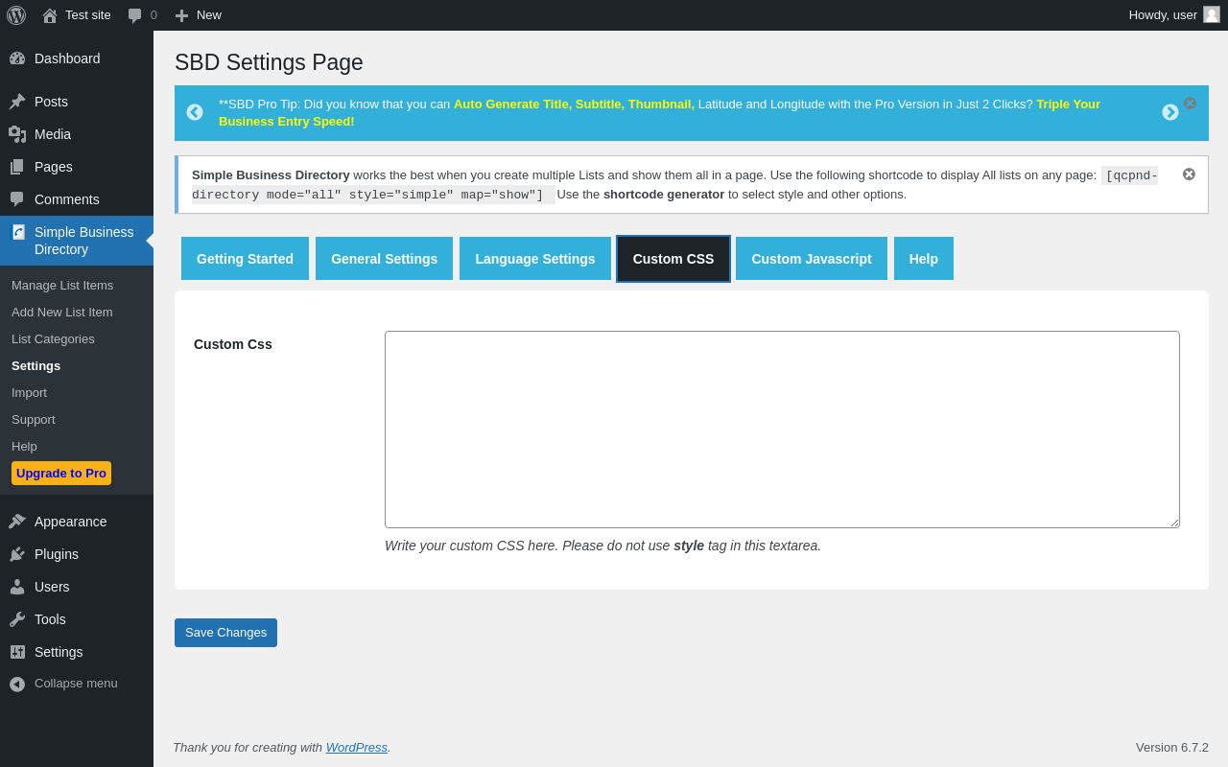Open the Test site home icon
Screen dimensions: 1228x767
pyautogui.click(x=50, y=15)
